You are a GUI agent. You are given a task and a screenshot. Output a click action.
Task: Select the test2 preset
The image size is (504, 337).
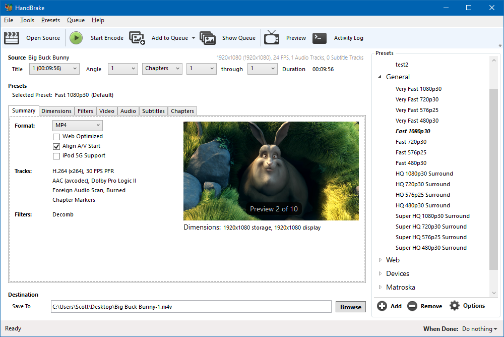402,65
